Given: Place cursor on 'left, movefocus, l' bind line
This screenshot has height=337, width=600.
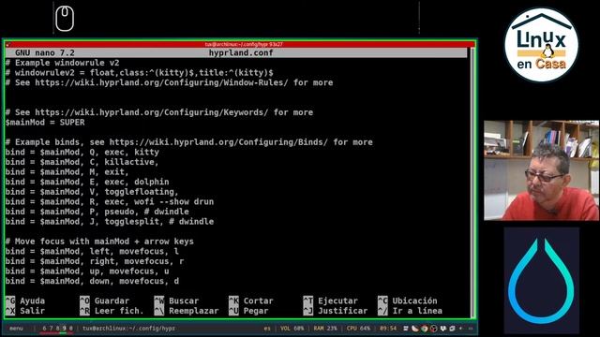Looking at the screenshot, I should click(92, 252).
